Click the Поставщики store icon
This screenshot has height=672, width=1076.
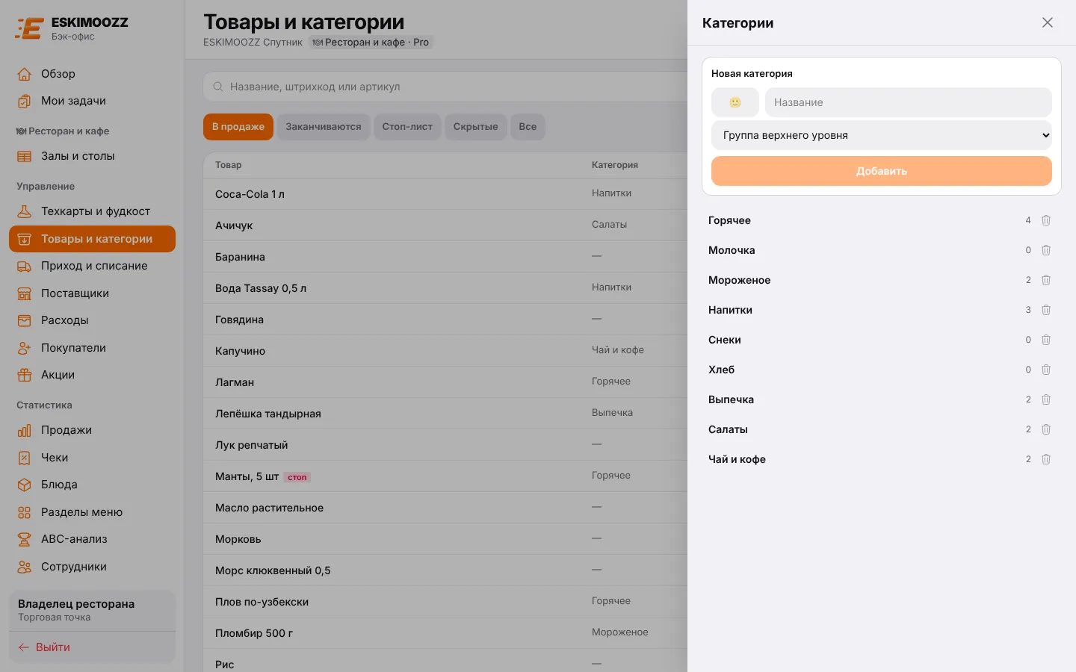click(x=25, y=293)
